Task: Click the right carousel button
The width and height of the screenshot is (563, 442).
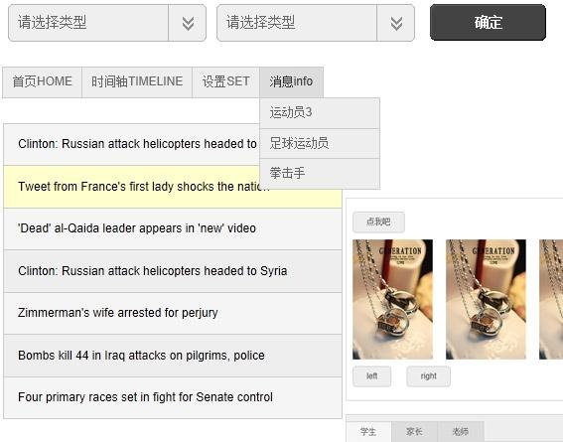Action: pyautogui.click(x=428, y=376)
